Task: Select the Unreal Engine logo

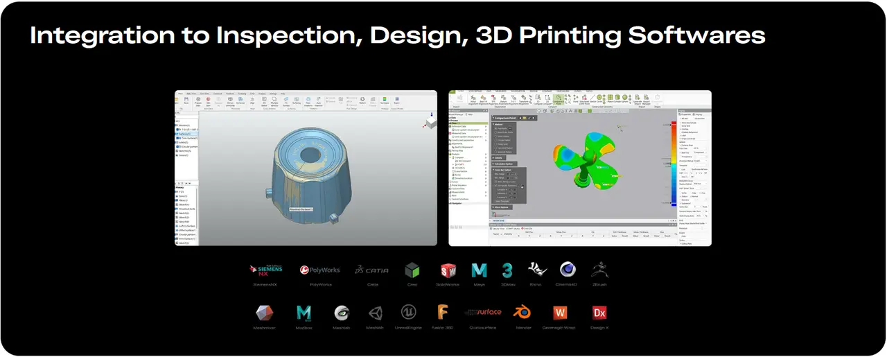Action: click(408, 313)
